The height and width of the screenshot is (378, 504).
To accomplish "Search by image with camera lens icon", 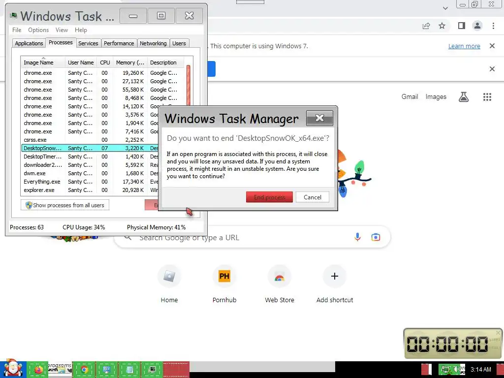I will [376, 237].
